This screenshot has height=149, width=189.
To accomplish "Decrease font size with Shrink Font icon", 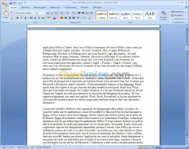I will [x=51, y=13].
